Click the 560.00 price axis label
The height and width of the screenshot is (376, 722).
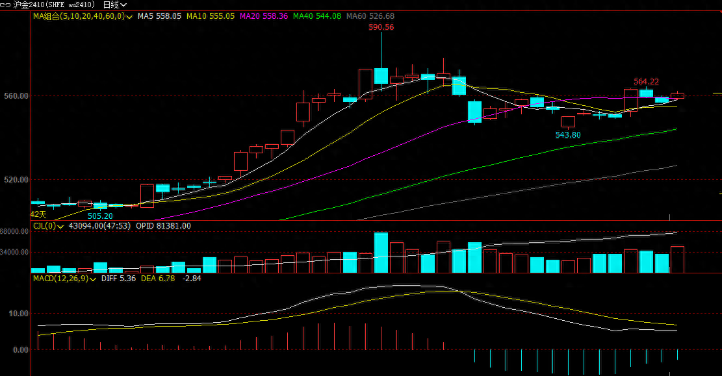pyautogui.click(x=15, y=96)
